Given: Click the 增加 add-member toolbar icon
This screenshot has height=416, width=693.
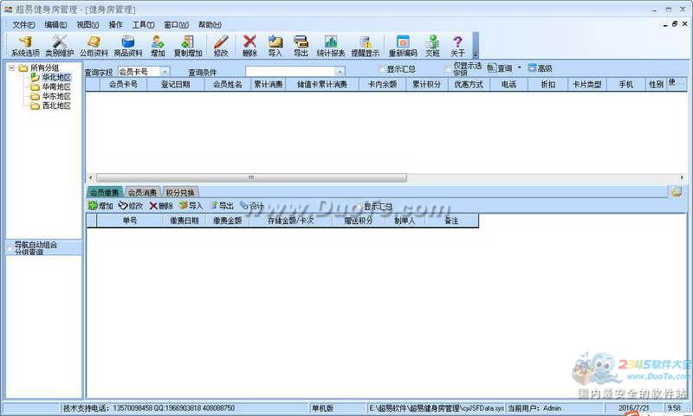Looking at the screenshot, I should (x=158, y=46).
